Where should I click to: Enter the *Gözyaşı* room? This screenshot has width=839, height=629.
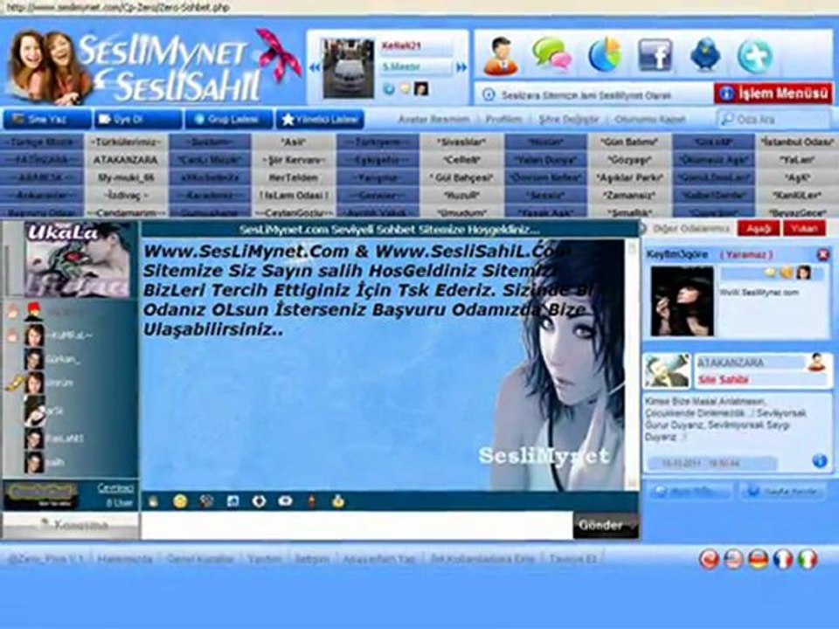coord(629,160)
